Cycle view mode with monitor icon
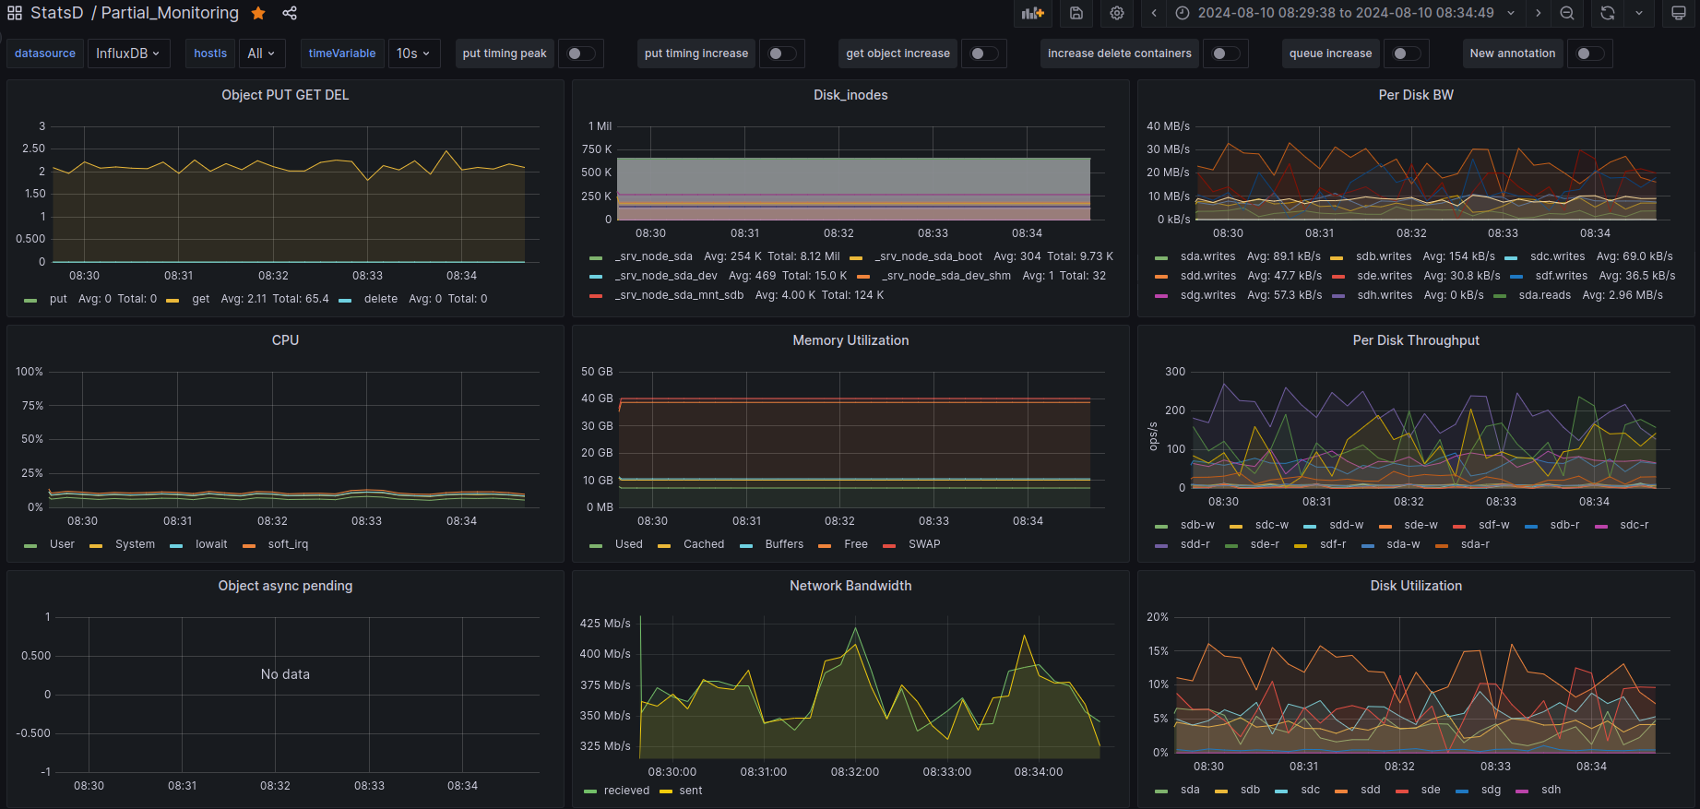 (x=1679, y=13)
